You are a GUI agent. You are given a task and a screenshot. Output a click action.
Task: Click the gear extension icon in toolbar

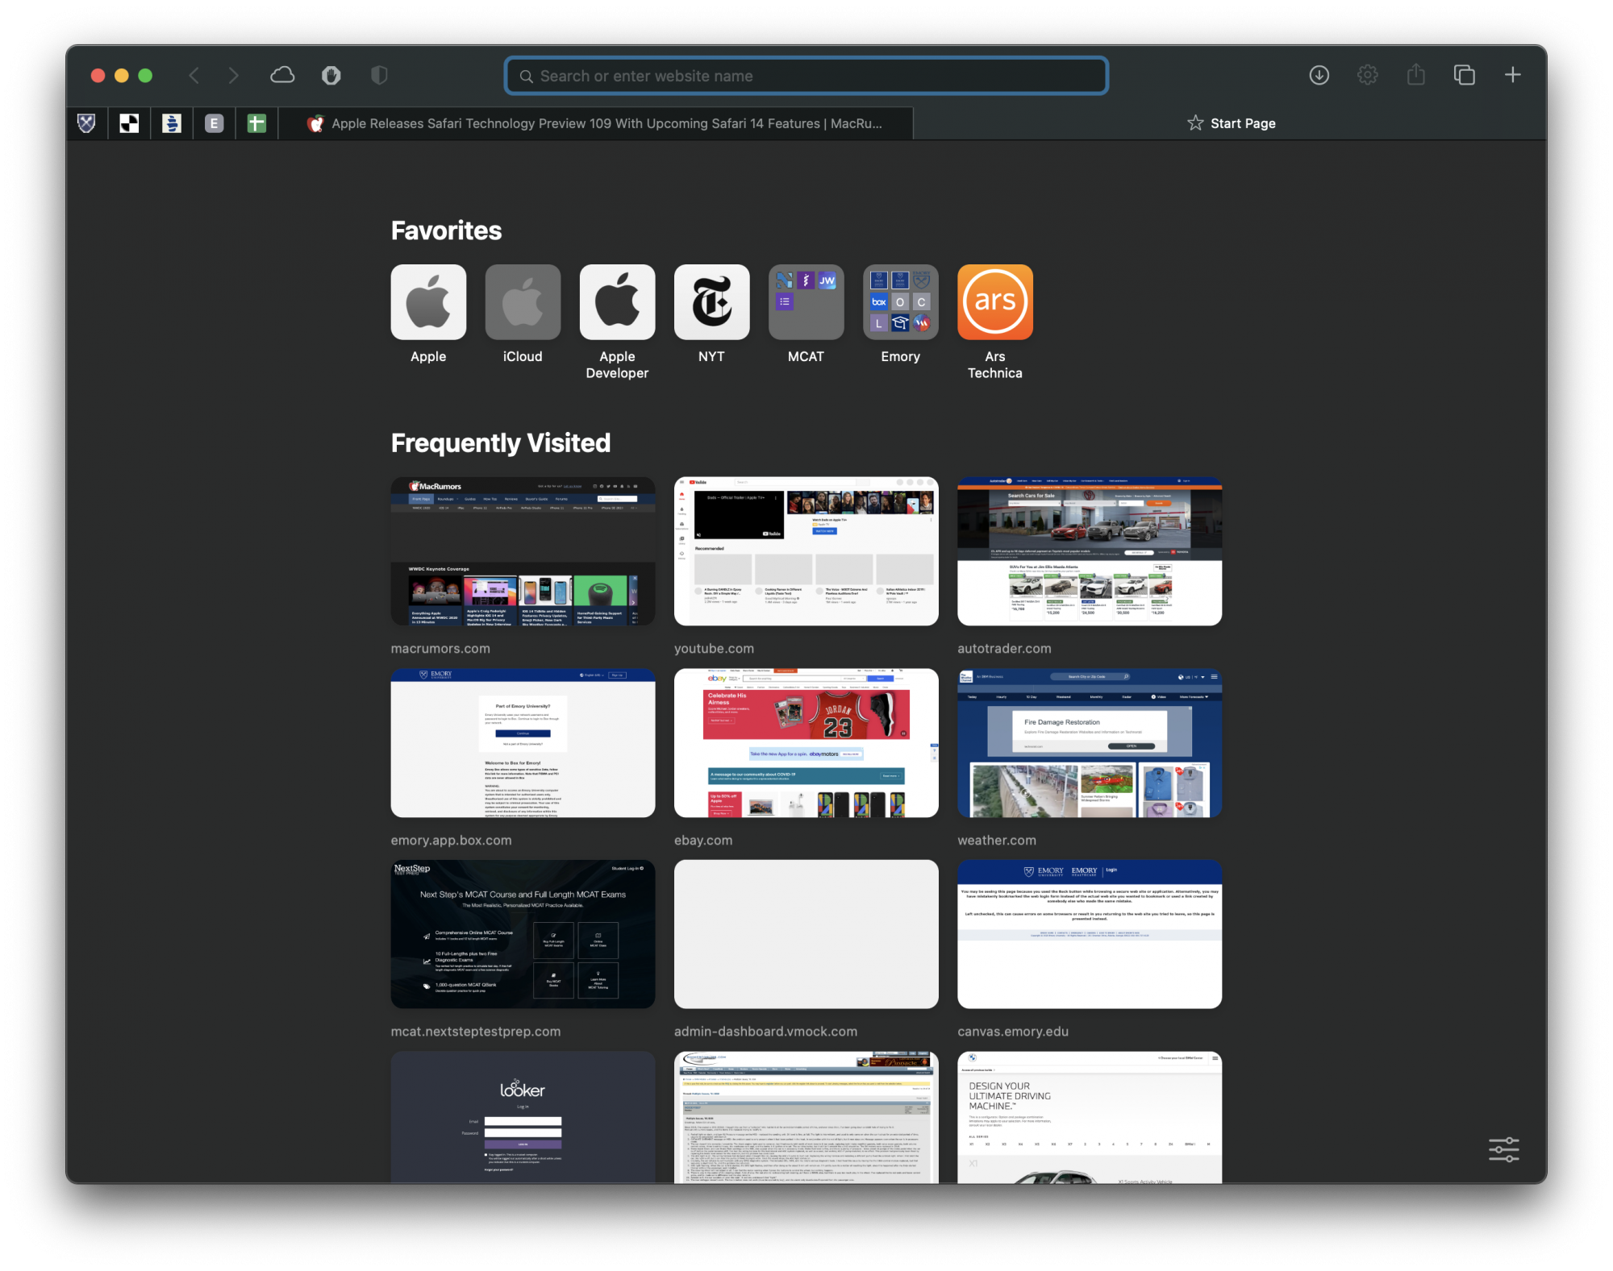[1367, 76]
